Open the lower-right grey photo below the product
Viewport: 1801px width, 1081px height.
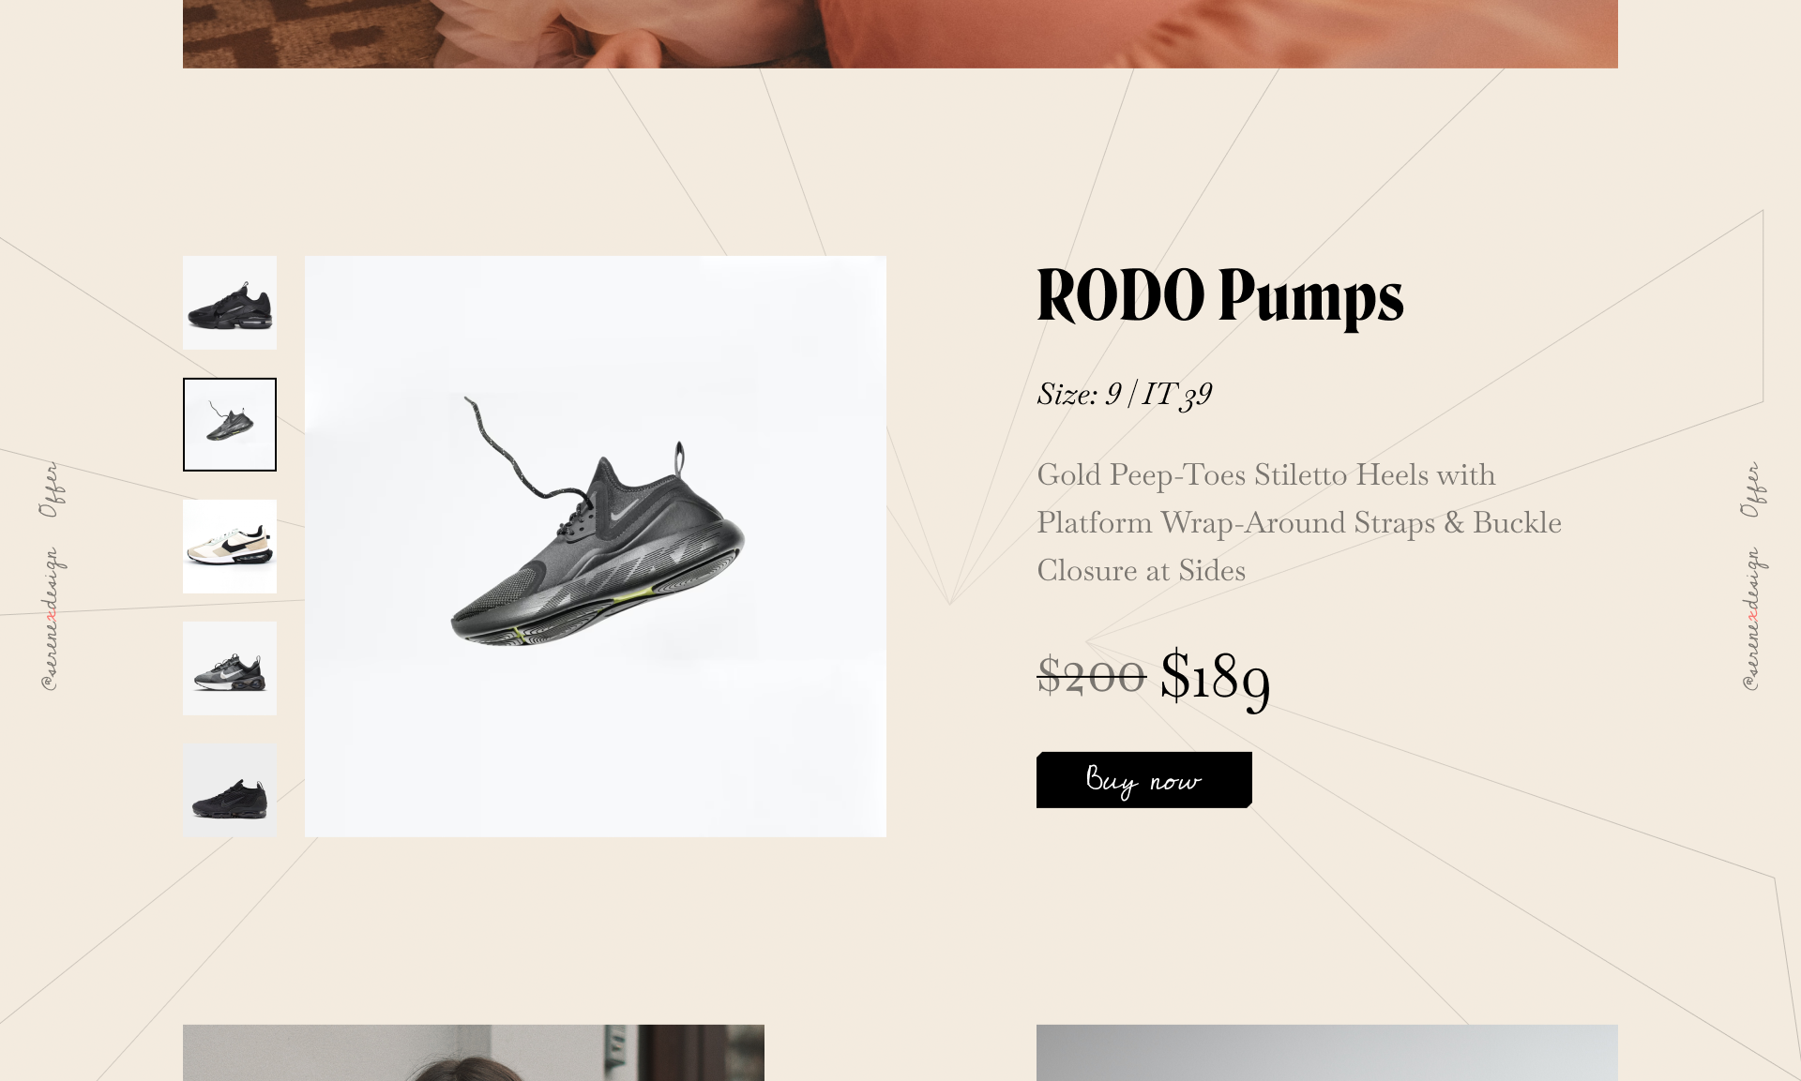pos(1327,1053)
